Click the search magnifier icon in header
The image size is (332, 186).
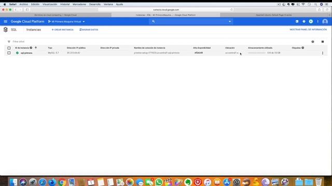coord(154,22)
